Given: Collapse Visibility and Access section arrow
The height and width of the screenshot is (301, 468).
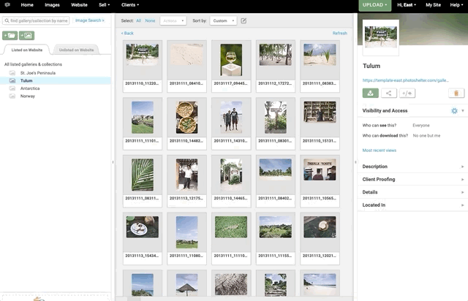Looking at the screenshot, I should click(x=463, y=110).
